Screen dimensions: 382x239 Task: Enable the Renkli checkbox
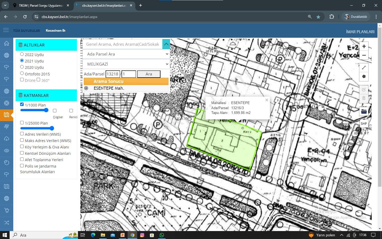click(x=71, y=110)
